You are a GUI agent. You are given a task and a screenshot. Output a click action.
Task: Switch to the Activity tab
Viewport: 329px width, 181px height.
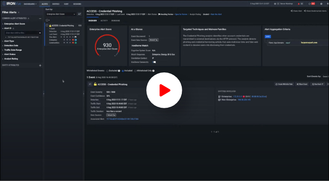104,20
